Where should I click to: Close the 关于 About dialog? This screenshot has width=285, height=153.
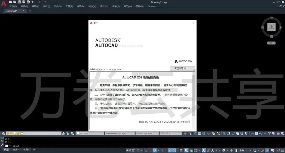click(x=193, y=23)
